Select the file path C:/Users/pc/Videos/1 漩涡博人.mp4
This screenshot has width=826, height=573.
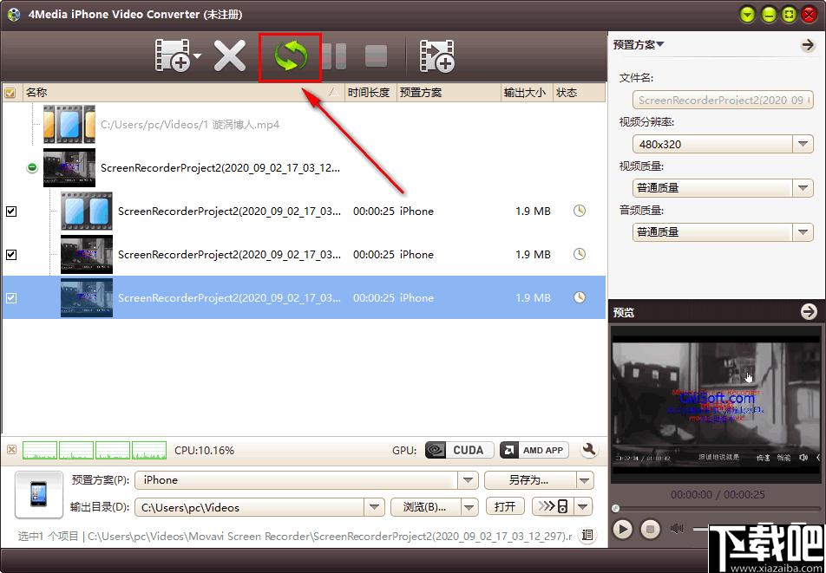tap(190, 125)
